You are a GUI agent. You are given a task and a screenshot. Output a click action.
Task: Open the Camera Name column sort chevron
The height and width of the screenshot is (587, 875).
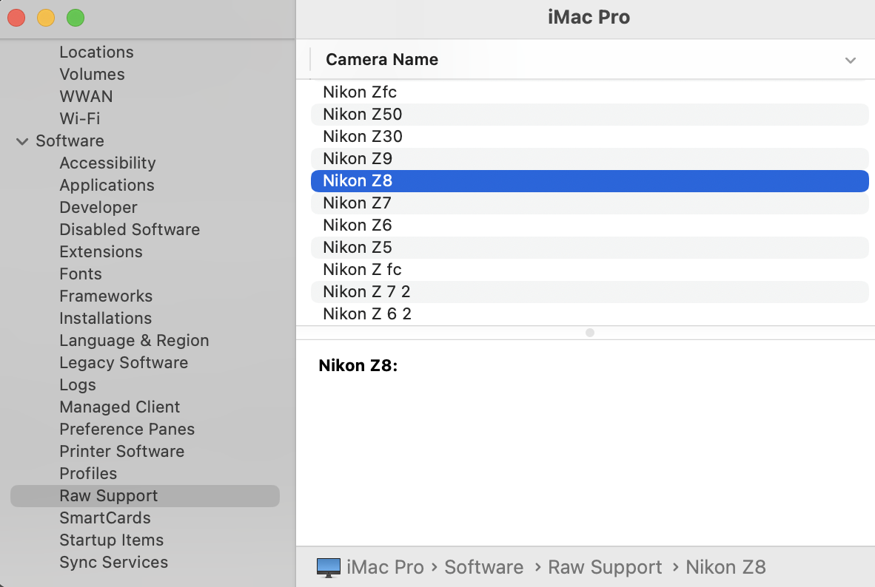(x=851, y=60)
